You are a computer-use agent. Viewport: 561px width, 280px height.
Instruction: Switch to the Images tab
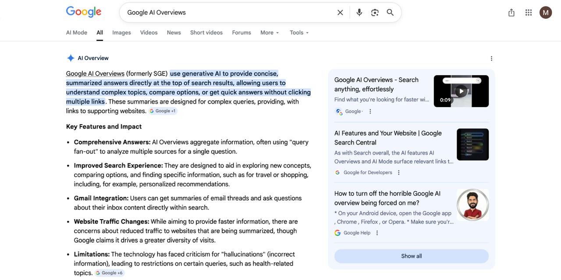point(121,33)
